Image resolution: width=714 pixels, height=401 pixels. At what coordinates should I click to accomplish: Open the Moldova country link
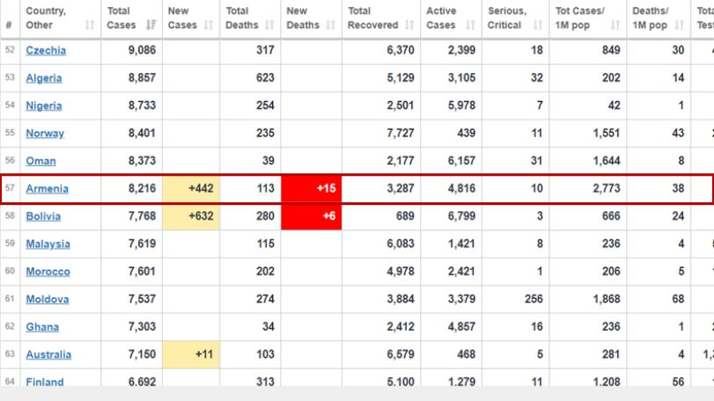point(48,300)
